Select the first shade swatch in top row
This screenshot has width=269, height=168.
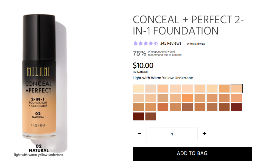coord(139,89)
